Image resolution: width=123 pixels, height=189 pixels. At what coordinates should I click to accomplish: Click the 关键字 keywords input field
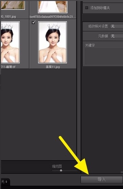point(104,57)
